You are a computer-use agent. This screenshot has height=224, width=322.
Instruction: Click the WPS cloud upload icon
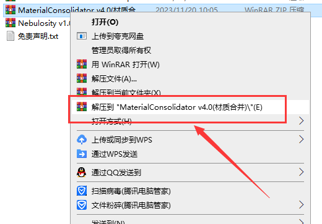click(82, 139)
